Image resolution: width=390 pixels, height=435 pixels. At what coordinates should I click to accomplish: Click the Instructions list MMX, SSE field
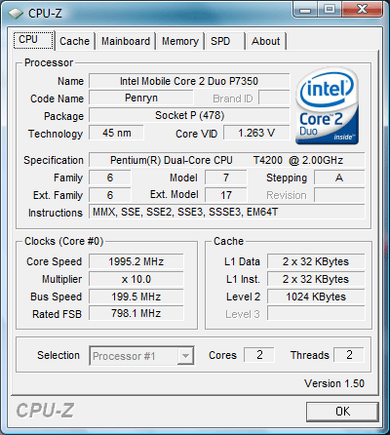227,212
